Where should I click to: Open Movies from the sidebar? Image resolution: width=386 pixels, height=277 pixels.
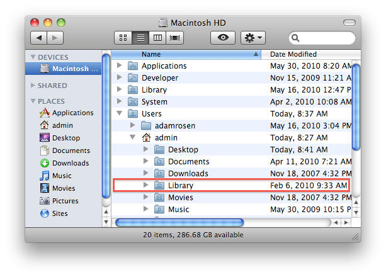point(63,188)
